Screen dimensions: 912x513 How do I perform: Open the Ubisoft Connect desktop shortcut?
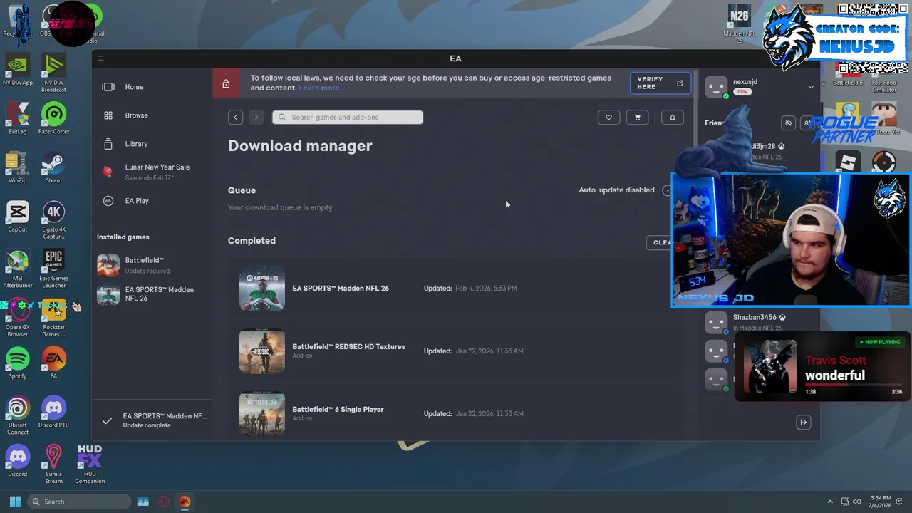18,416
